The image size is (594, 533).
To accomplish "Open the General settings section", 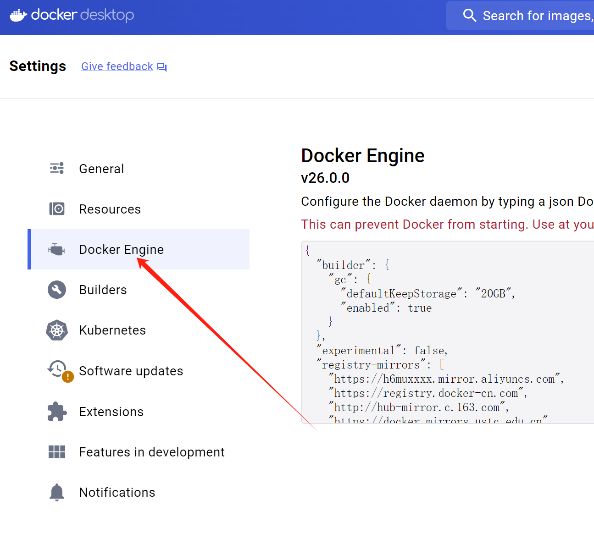I will pos(139,169).
